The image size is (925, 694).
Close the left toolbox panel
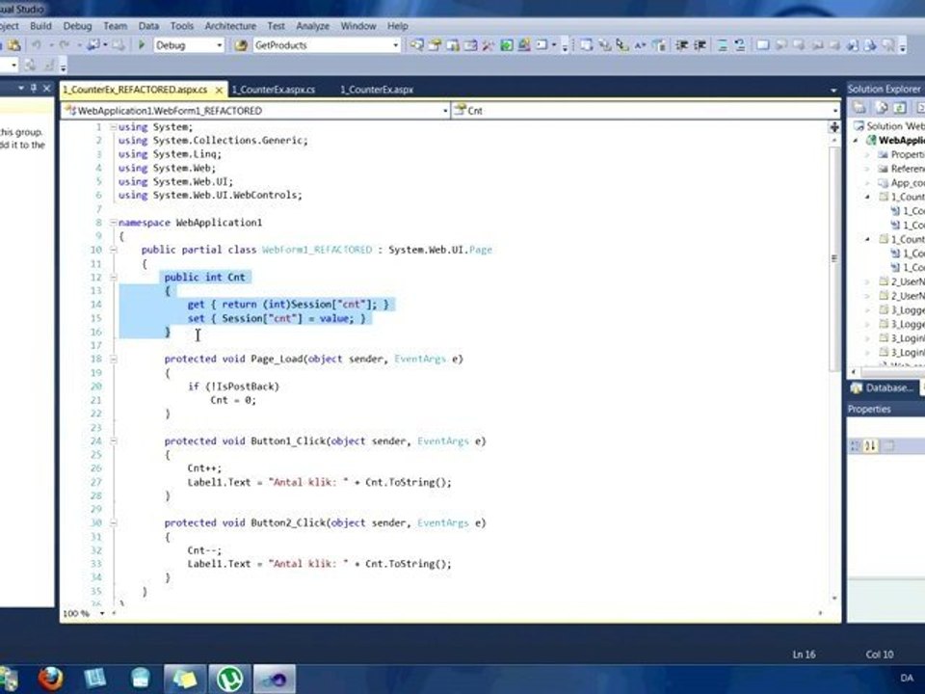(x=46, y=88)
